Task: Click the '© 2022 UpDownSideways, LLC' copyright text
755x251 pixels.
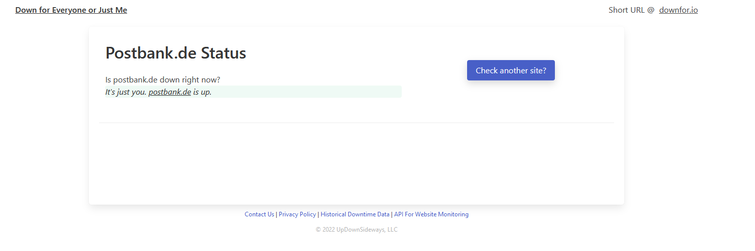Action: coord(356,230)
